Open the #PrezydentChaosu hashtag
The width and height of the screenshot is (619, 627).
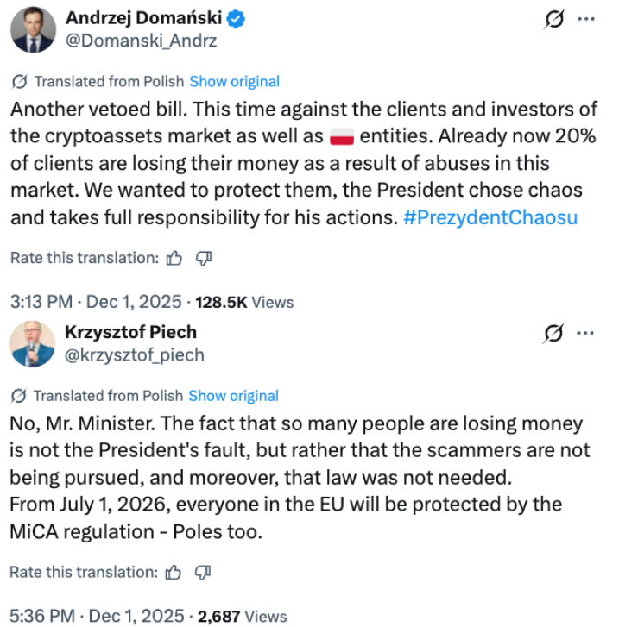490,217
